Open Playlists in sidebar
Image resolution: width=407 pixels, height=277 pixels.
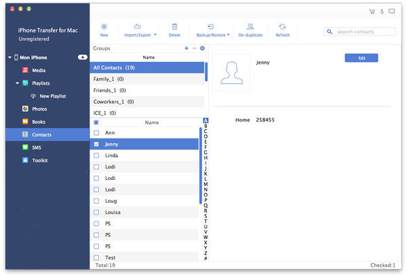pyautogui.click(x=41, y=83)
